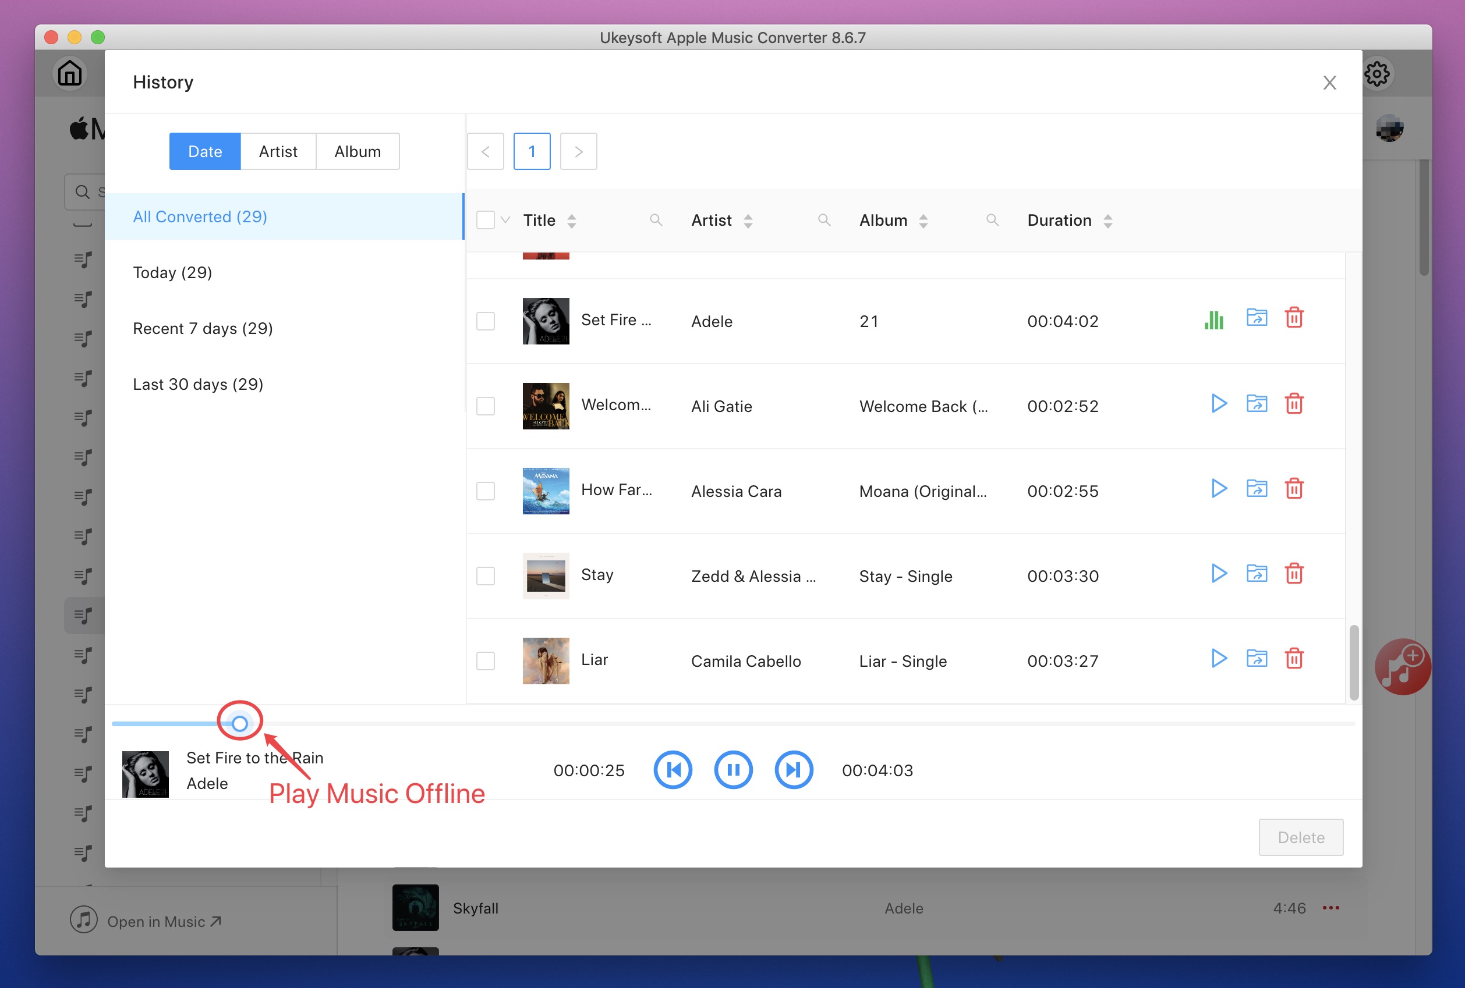Image resolution: width=1465 pixels, height=988 pixels.
Task: Sort by Artist column arrows
Action: pyautogui.click(x=748, y=221)
